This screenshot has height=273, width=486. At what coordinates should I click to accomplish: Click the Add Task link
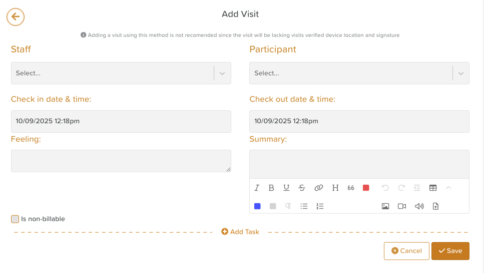coord(240,232)
